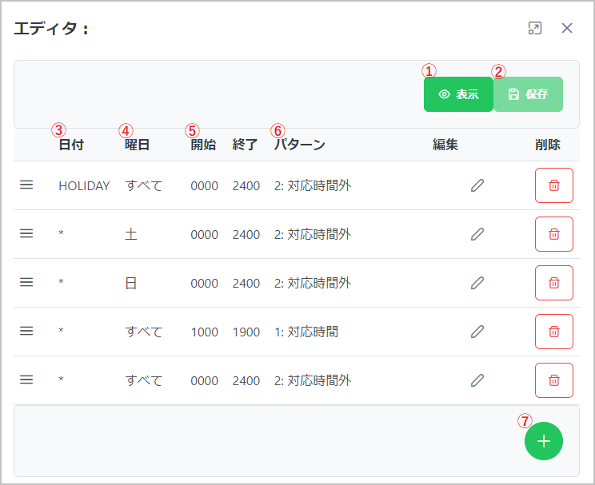The height and width of the screenshot is (485, 595).
Task: Select the 1900 end time cell
Action: click(246, 332)
